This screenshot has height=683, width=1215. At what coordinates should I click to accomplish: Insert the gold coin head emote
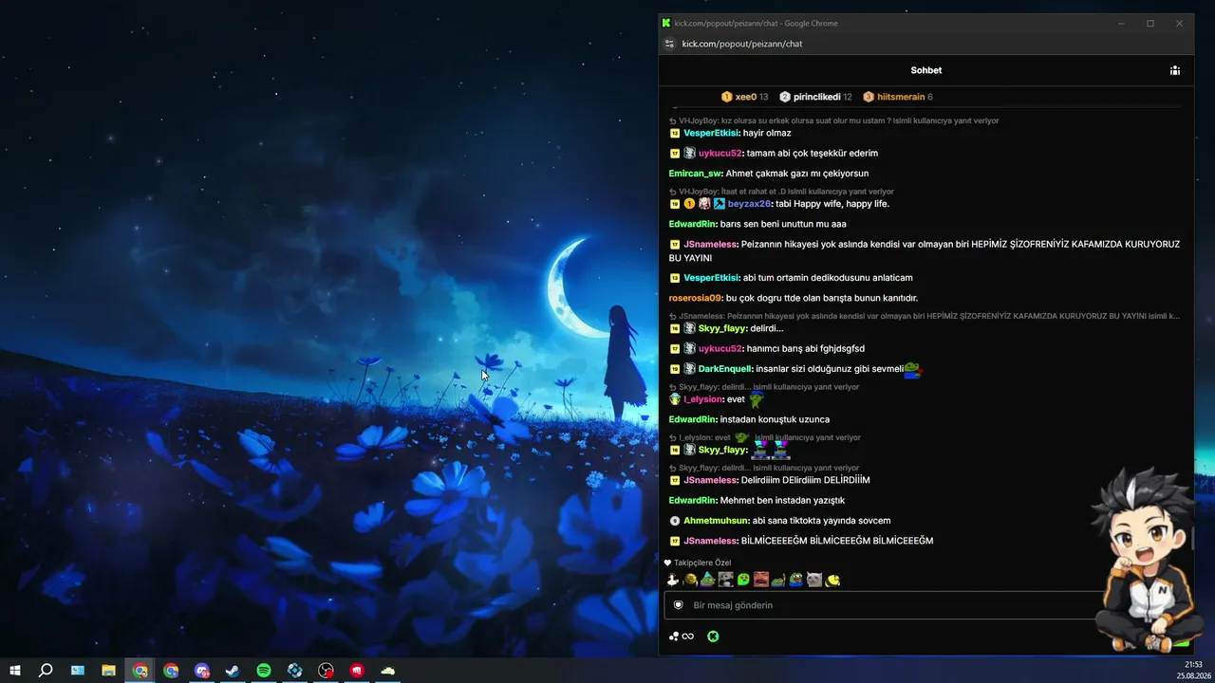[x=690, y=580]
